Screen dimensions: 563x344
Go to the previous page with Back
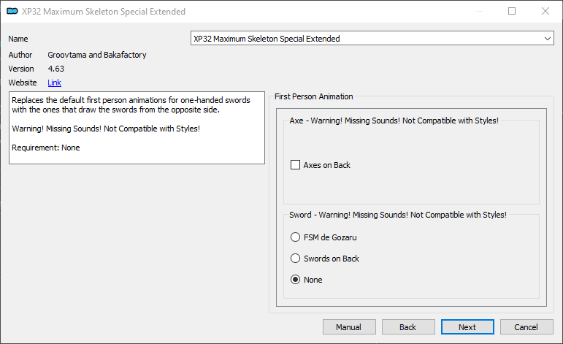[x=408, y=327]
